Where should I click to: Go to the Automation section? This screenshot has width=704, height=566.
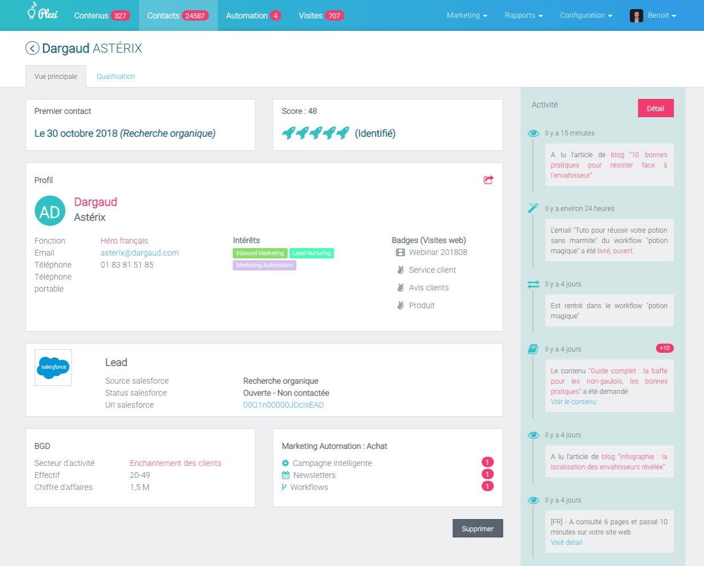pyautogui.click(x=253, y=15)
